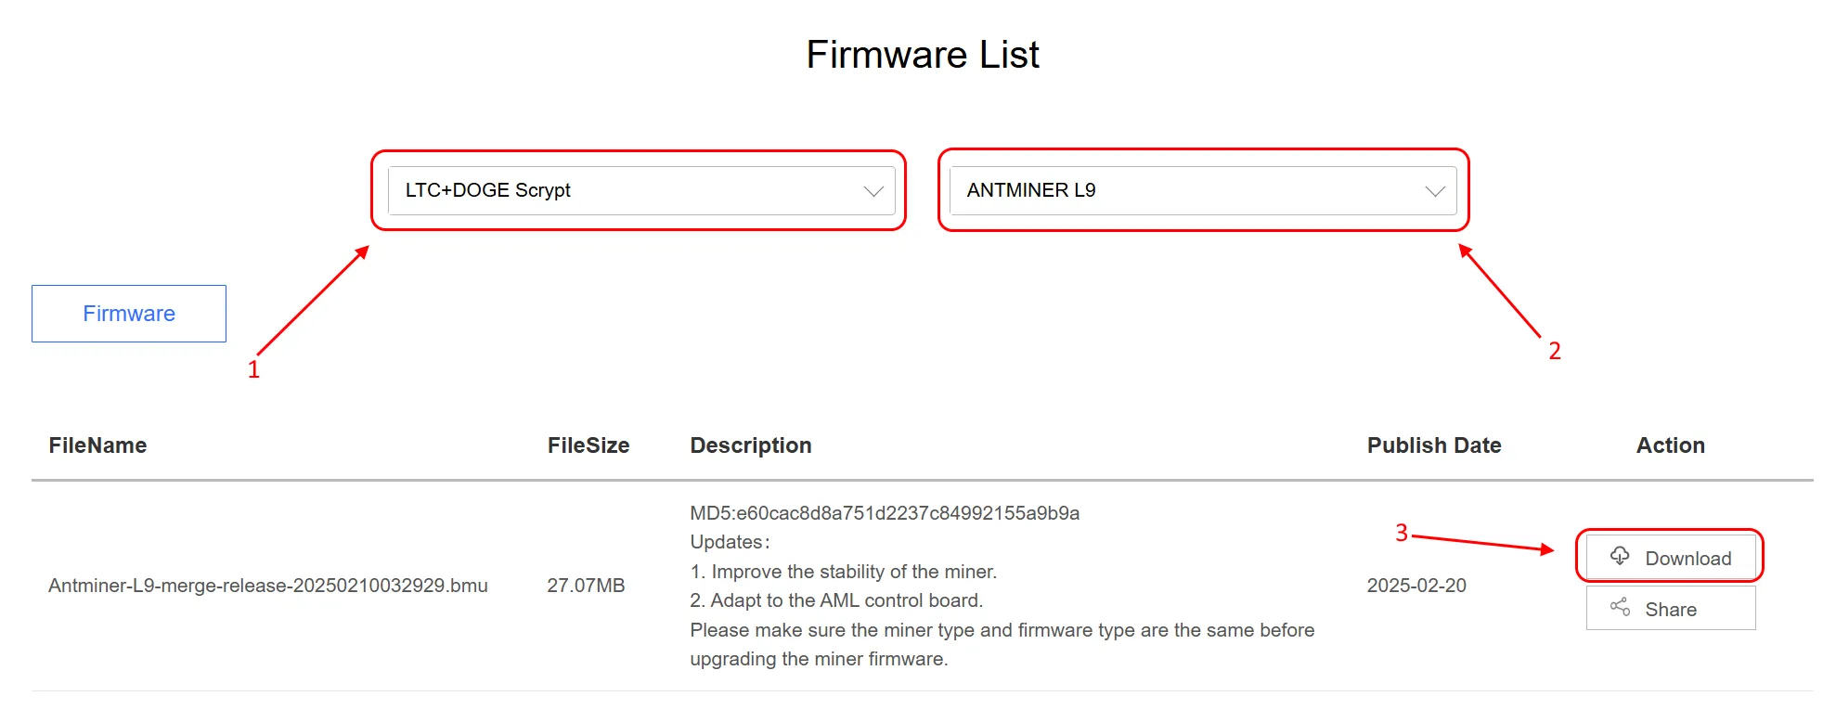The width and height of the screenshot is (1836, 722).
Task: Click the Antminer-L9-merge-release filename
Action: click(268, 586)
